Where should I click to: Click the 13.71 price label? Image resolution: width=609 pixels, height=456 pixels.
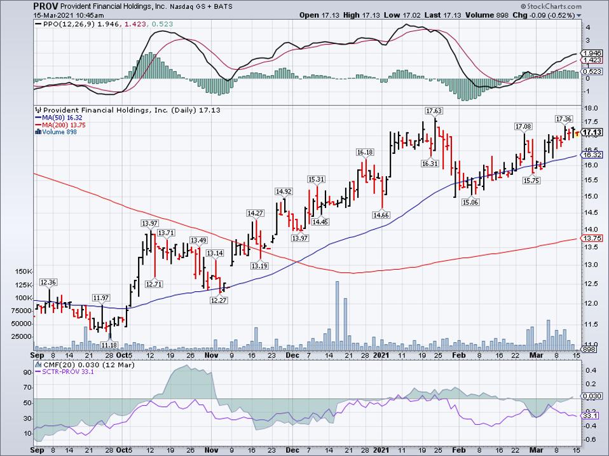[166, 233]
